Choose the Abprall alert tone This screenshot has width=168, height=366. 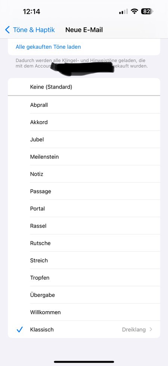[x=84, y=105]
